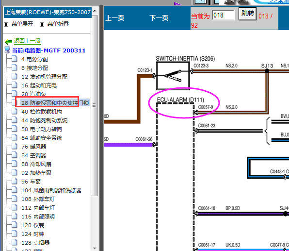Open the 108 外部车灯 entry
289x251 pixels.
(x=38, y=199)
